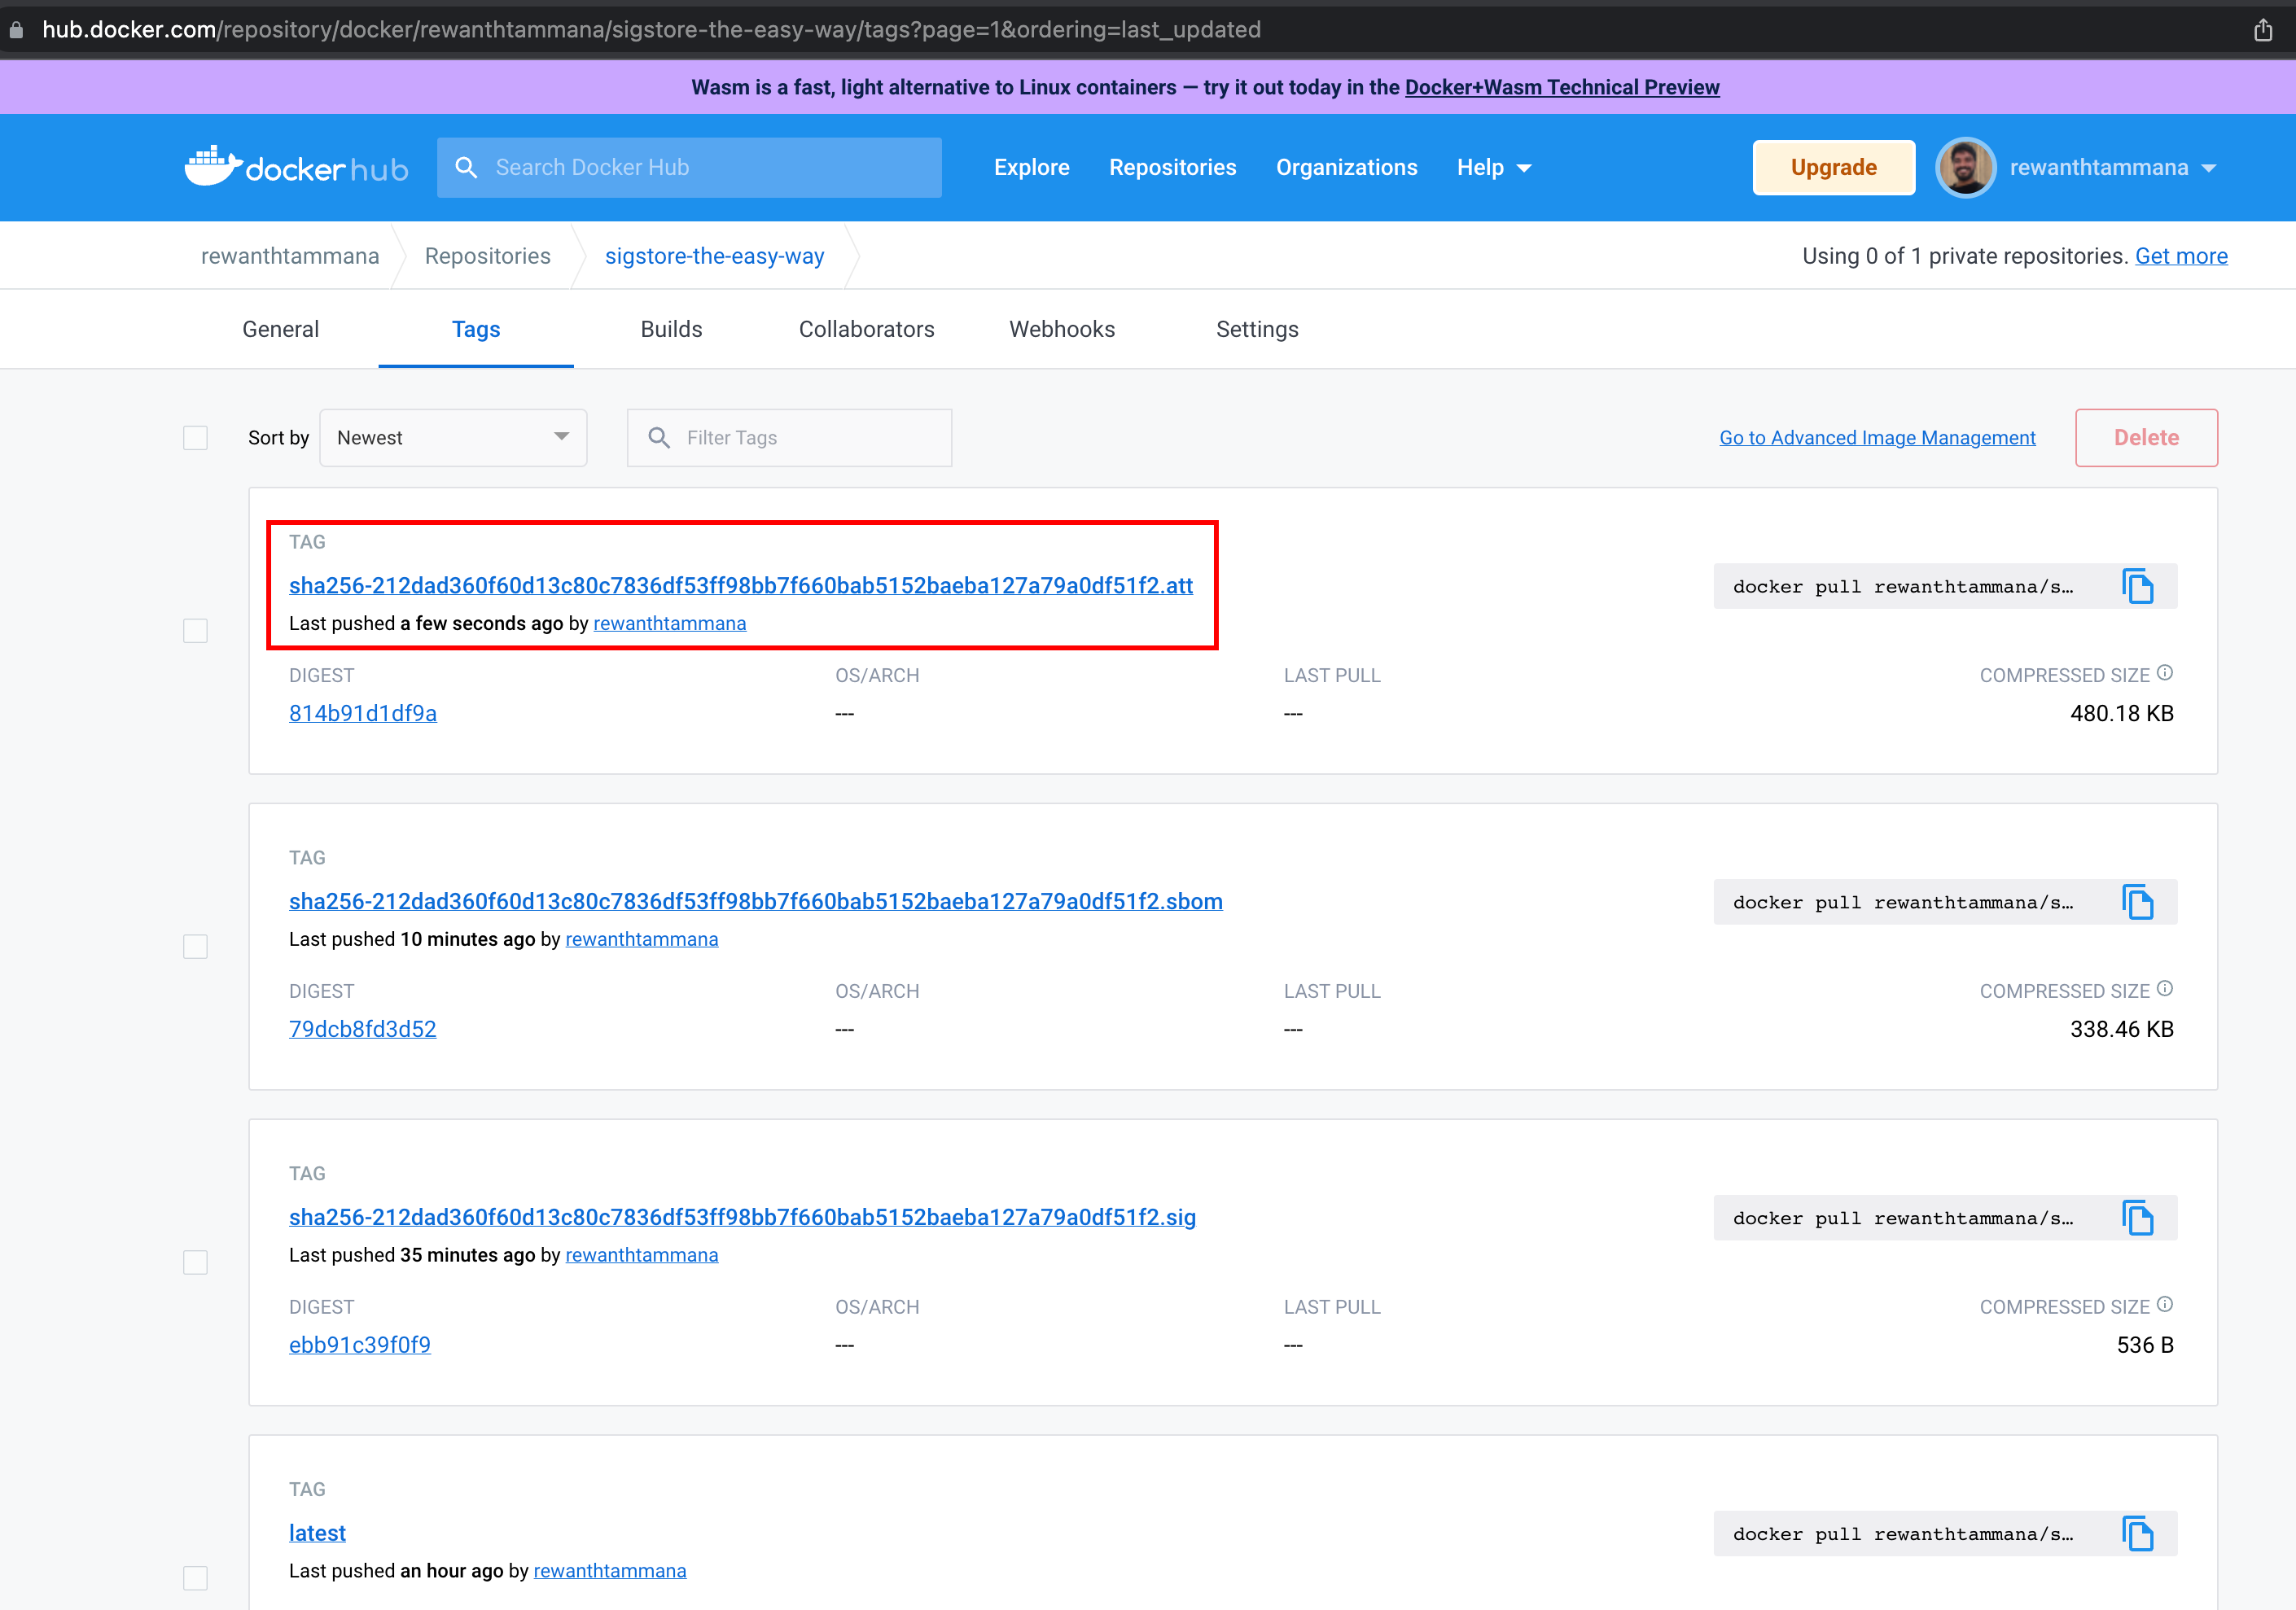Image resolution: width=2296 pixels, height=1610 pixels.
Task: Open digest 814b91d1df9a
Action: tap(363, 714)
